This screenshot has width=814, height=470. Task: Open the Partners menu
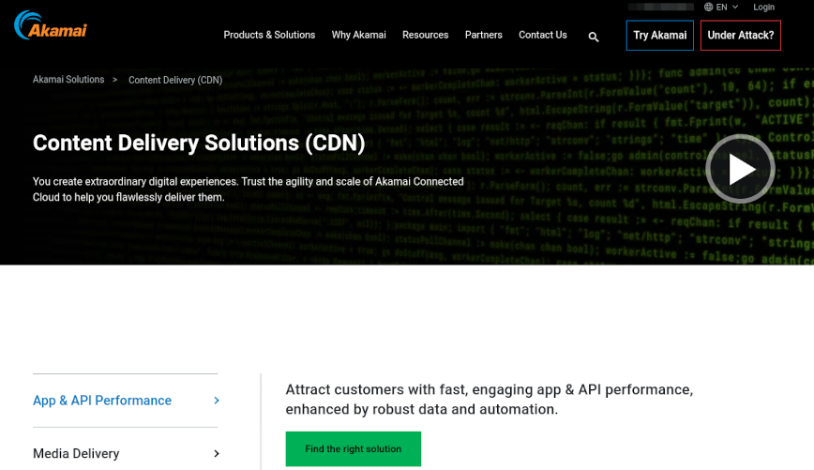(x=483, y=35)
